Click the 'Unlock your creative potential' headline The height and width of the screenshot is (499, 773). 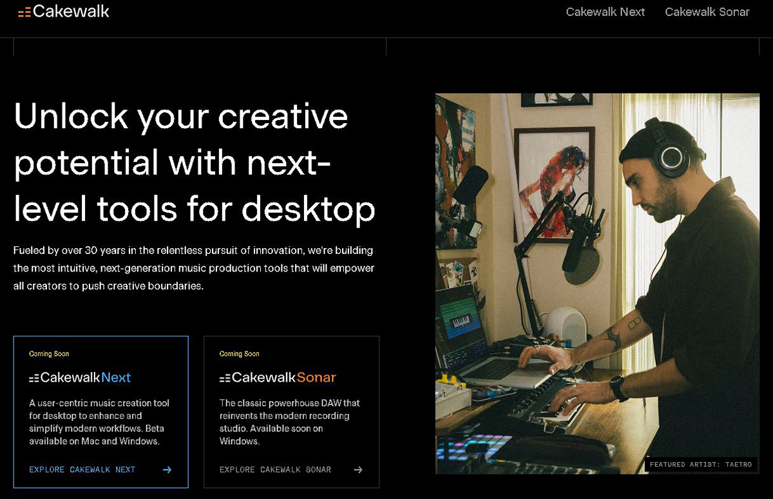pyautogui.click(x=195, y=162)
